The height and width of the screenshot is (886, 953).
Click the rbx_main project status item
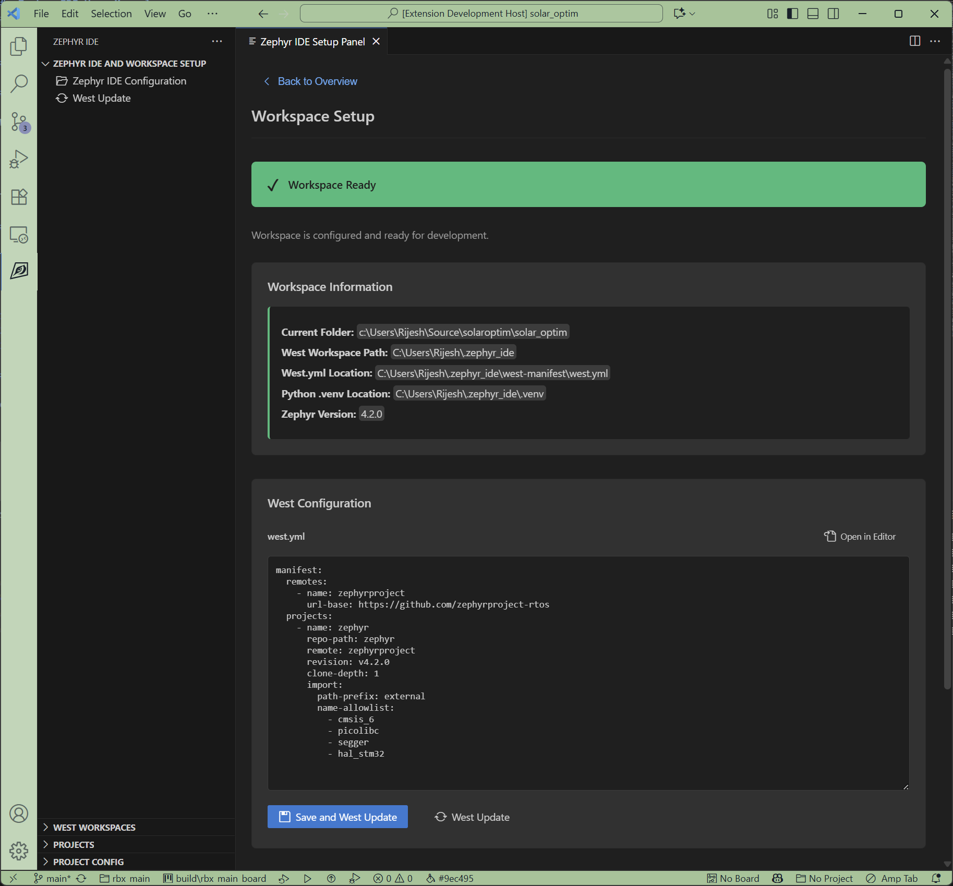pyautogui.click(x=125, y=878)
